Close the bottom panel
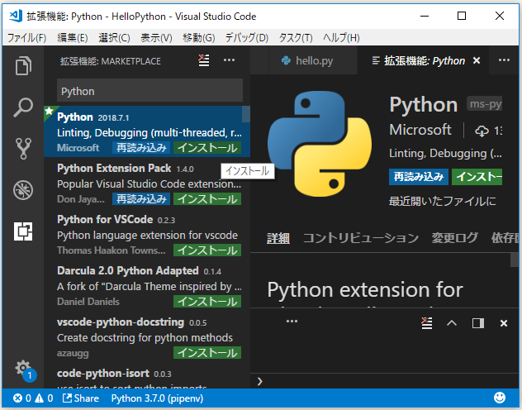Image resolution: width=522 pixels, height=410 pixels. coord(504,323)
